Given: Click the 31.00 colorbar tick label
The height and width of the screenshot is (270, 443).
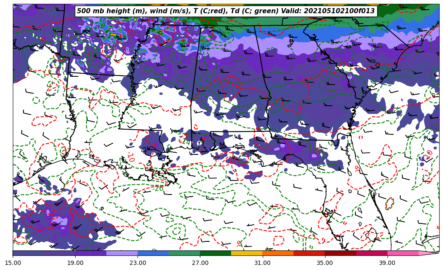Looking at the screenshot, I should (x=262, y=263).
